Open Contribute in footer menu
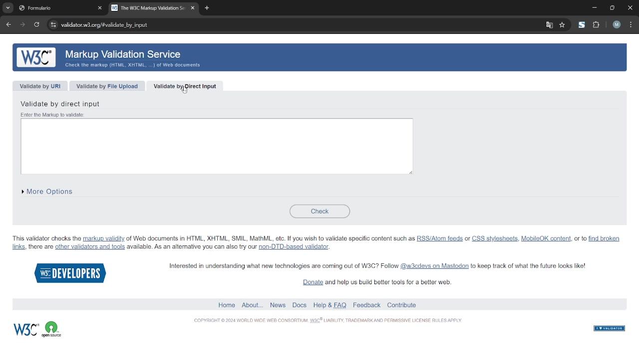The height and width of the screenshot is (359, 639). click(401, 305)
